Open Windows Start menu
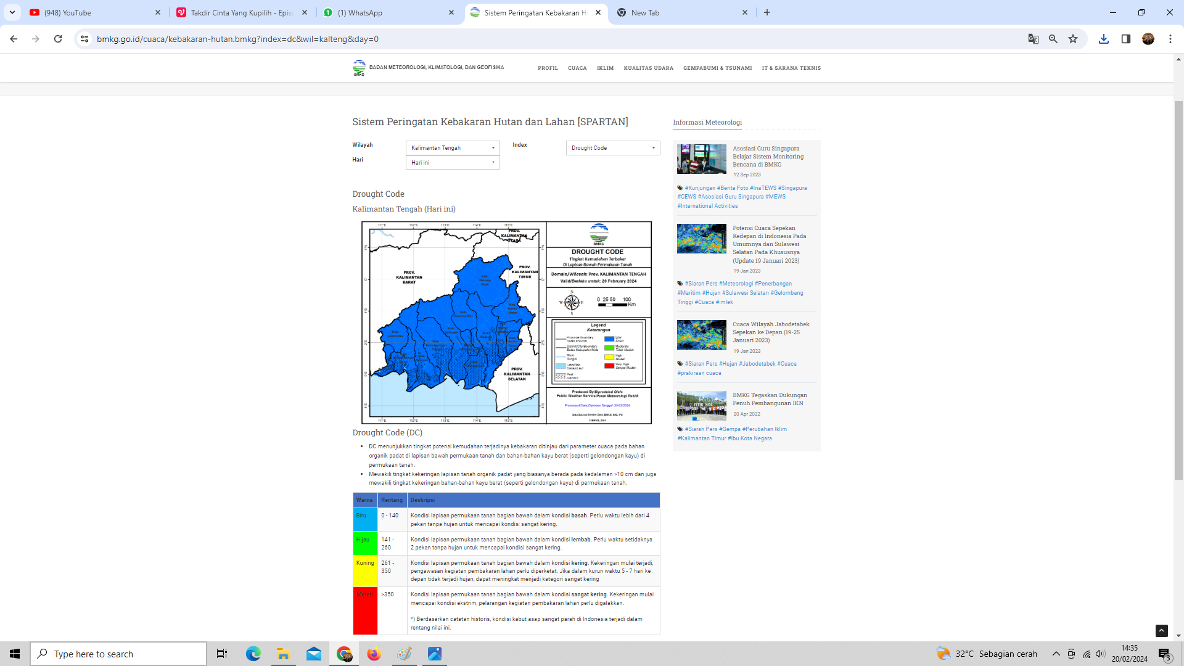 point(15,654)
